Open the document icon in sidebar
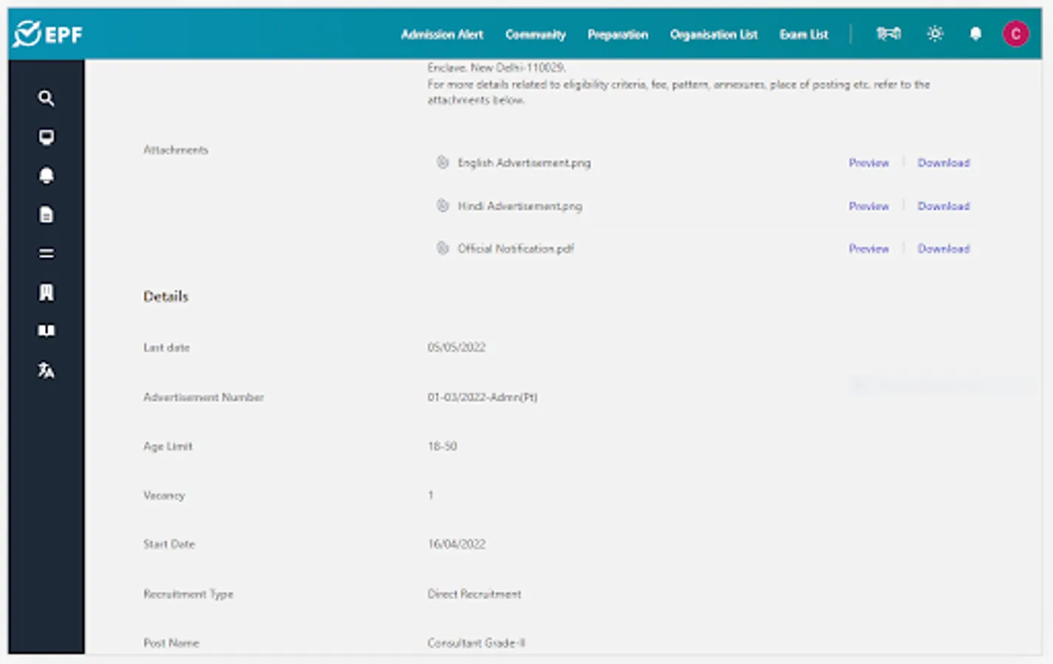 [x=46, y=215]
